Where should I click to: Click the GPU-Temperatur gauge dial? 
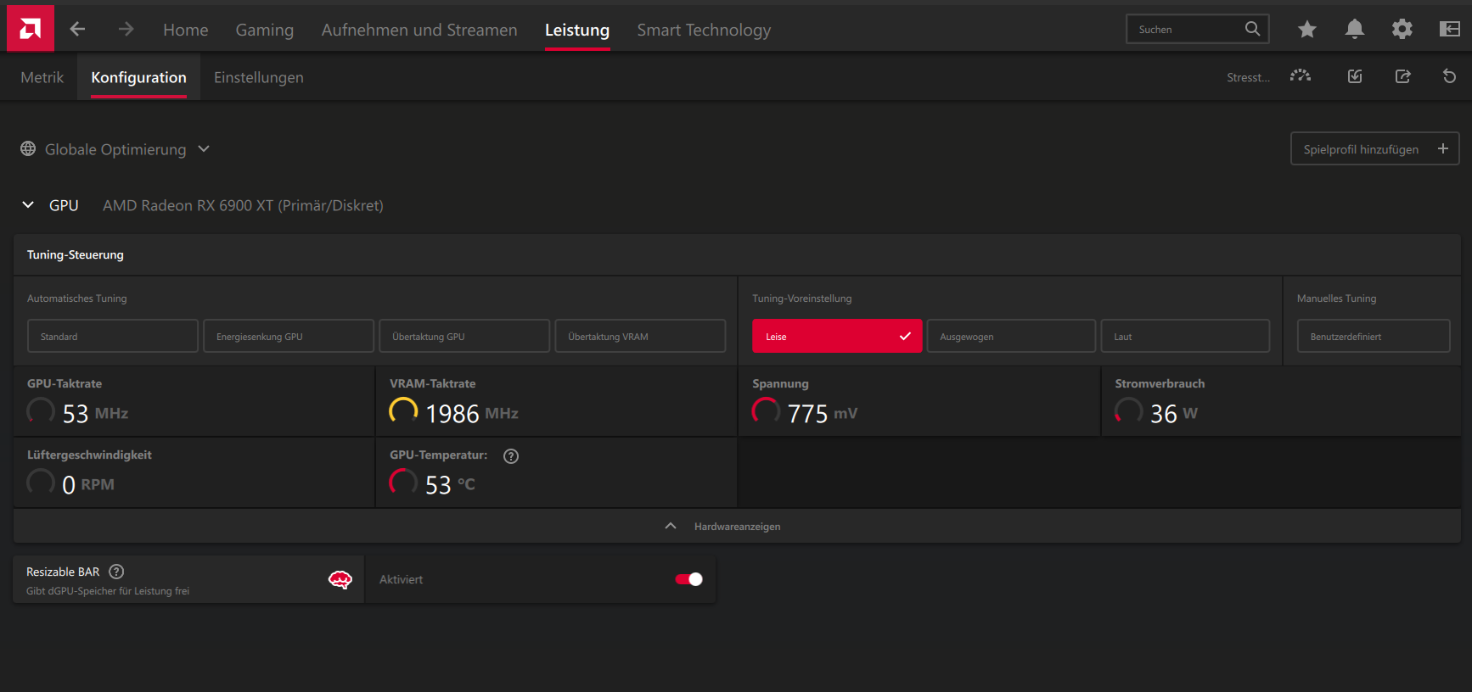(x=403, y=483)
